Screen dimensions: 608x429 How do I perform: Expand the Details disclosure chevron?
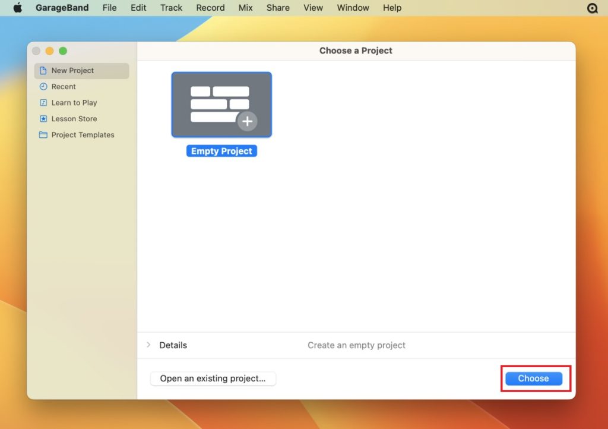point(148,345)
